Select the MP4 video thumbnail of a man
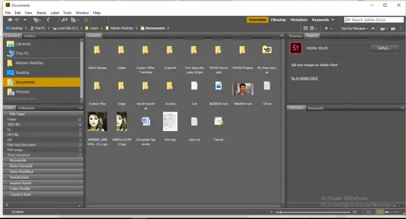406x219 pixels. point(242,89)
